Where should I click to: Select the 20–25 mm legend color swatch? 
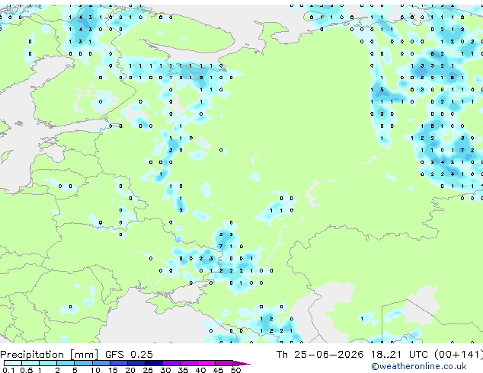(136, 363)
